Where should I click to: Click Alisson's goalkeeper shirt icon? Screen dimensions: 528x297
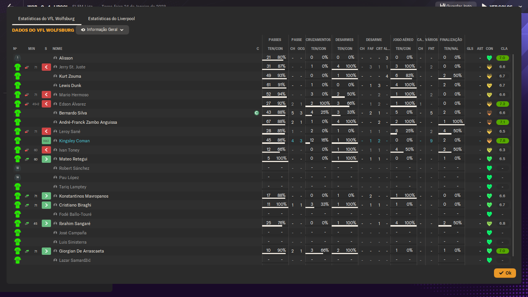[x=17, y=58]
